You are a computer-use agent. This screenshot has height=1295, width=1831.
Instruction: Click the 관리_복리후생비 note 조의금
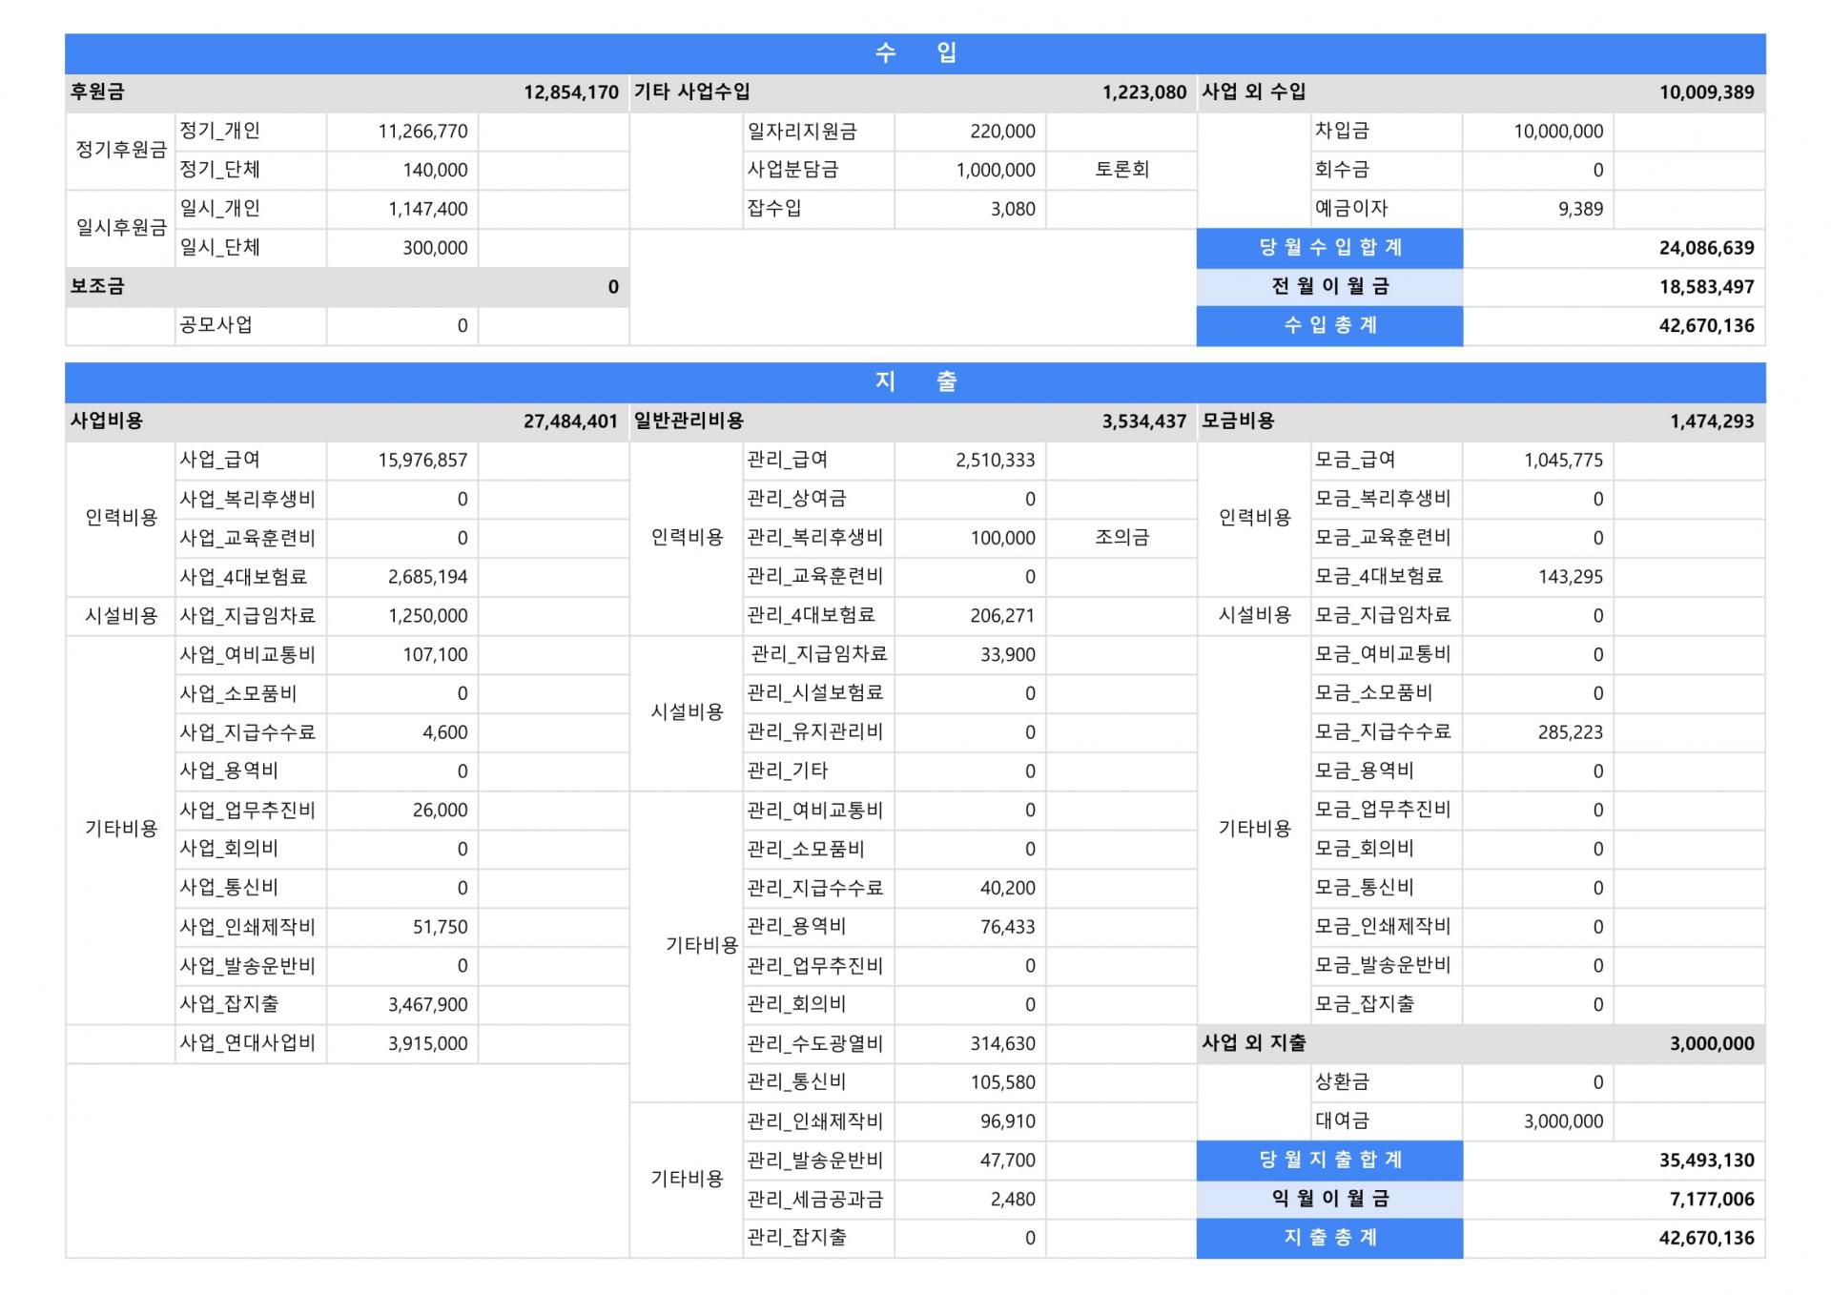pyautogui.click(x=1121, y=538)
